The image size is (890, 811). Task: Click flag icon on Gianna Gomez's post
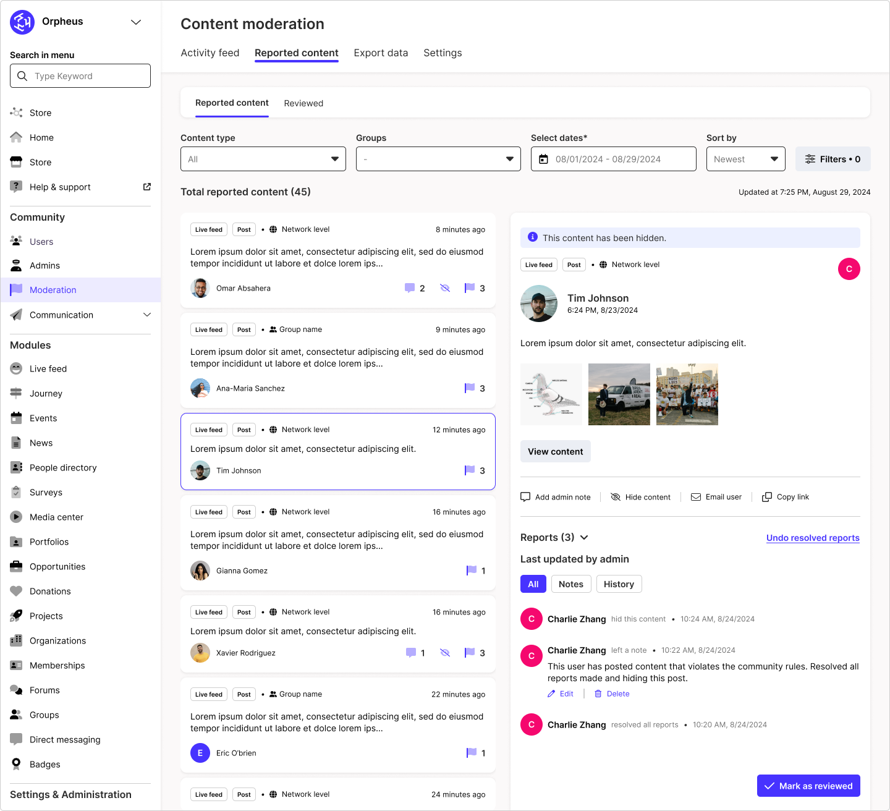(472, 571)
